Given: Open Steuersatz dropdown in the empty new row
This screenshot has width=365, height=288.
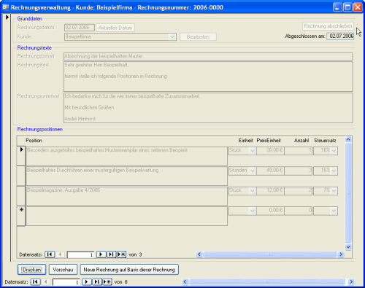Looking at the screenshot, I should [334, 211].
